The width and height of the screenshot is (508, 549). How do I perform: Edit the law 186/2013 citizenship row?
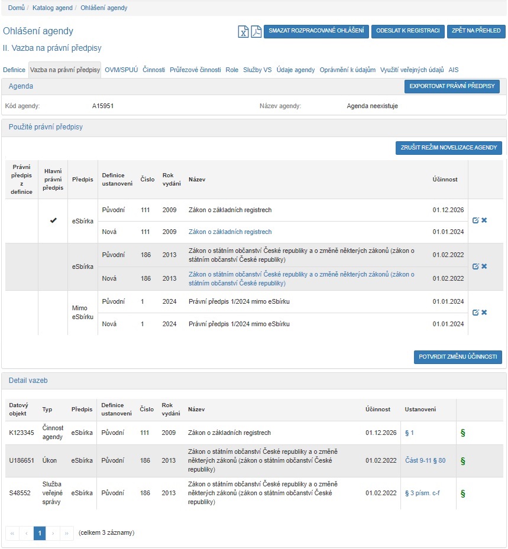[x=475, y=267]
